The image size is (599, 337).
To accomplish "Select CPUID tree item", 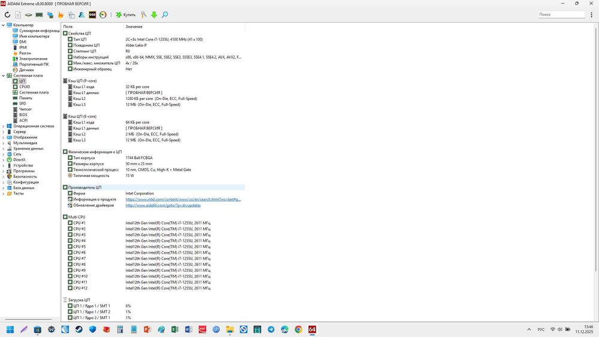I will [x=25, y=87].
